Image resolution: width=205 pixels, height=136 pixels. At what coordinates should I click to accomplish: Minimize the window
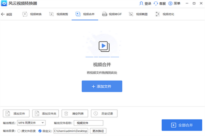click(187, 3)
